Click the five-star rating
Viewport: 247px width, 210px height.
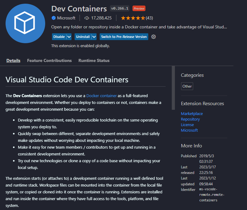(133, 18)
